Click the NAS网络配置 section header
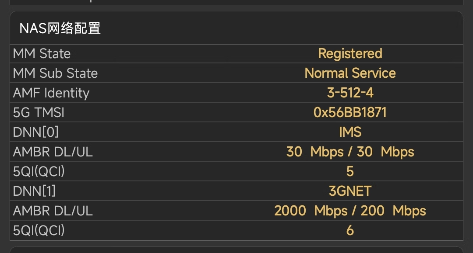The height and width of the screenshot is (253, 473). point(60,28)
